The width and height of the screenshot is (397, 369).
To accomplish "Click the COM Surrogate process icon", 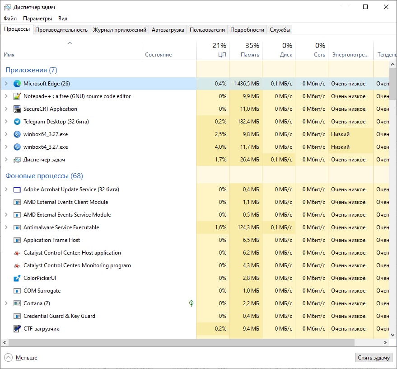I will pyautogui.click(x=17, y=291).
